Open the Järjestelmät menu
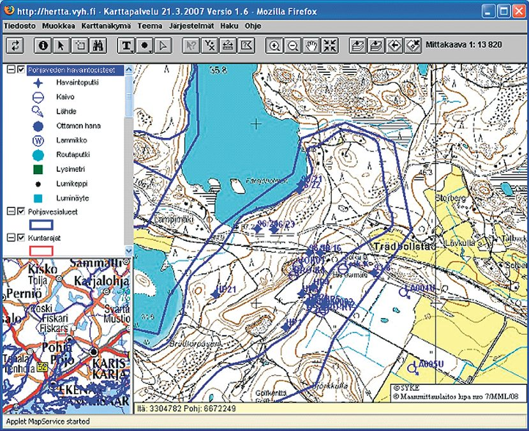Image resolution: width=529 pixels, height=431 pixels. pos(191,26)
